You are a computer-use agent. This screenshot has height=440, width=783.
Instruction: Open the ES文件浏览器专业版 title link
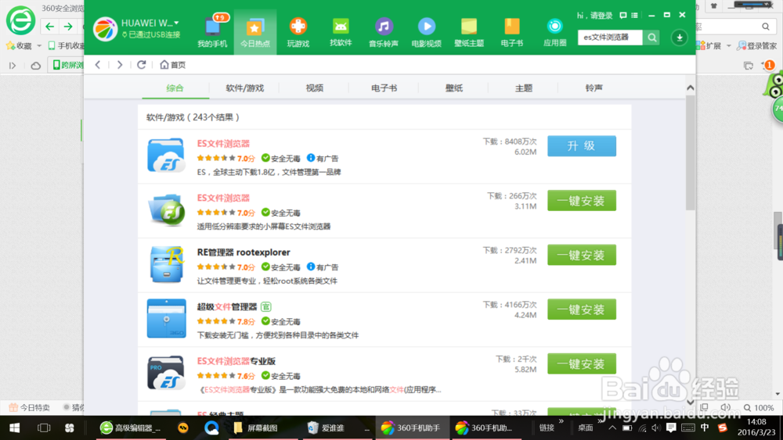click(236, 361)
